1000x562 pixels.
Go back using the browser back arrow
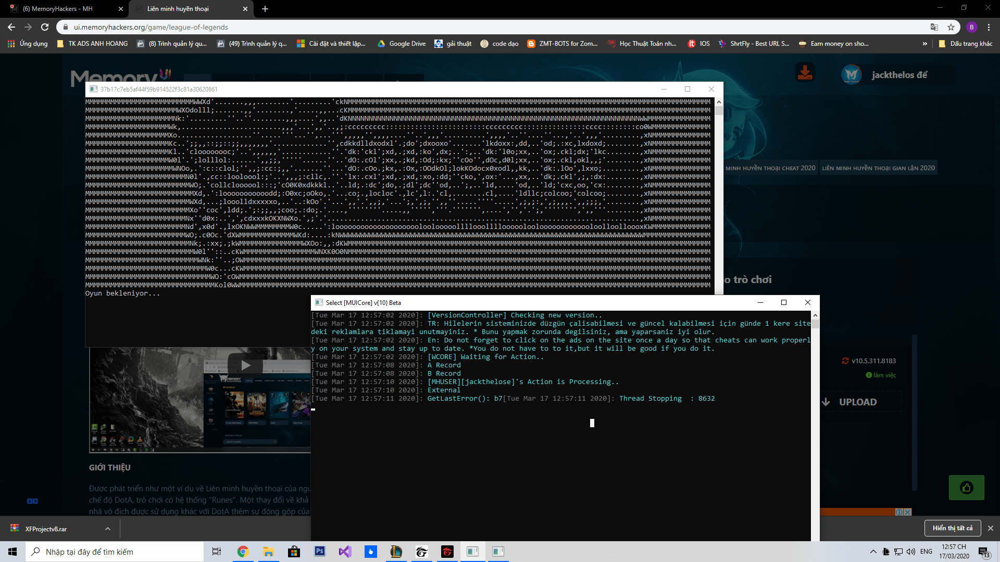11,27
